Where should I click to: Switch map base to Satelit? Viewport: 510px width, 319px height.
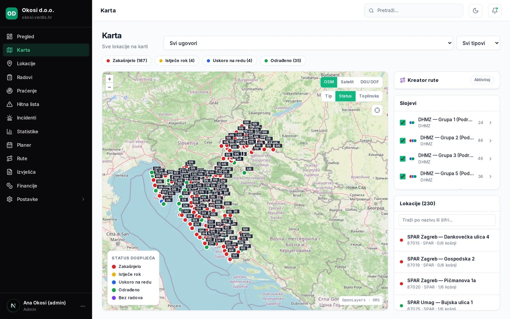[x=347, y=82]
